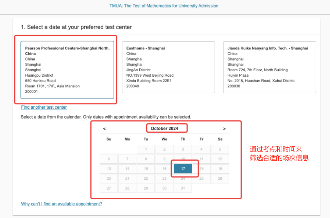Click calendar date 14
The width and height of the screenshot is (330, 218).
(127, 169)
